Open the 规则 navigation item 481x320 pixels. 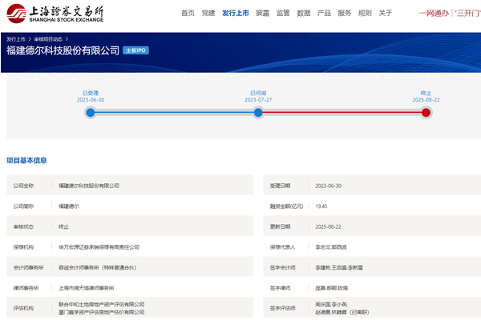coord(365,14)
